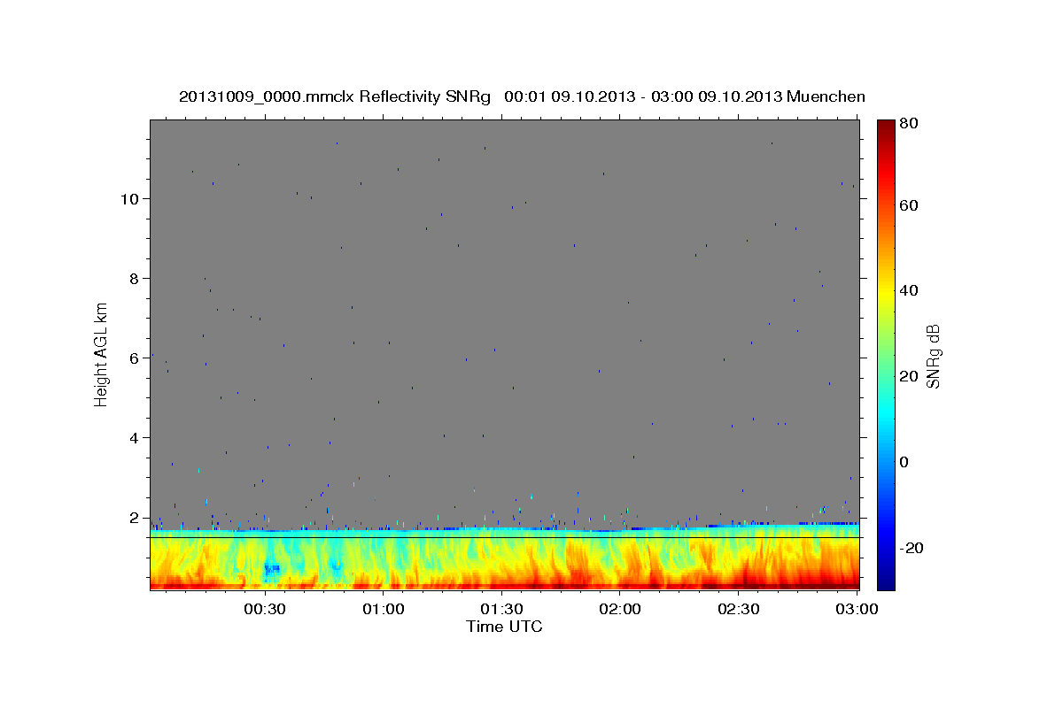
Task: Click the colorbar value 60
Action: (x=909, y=205)
